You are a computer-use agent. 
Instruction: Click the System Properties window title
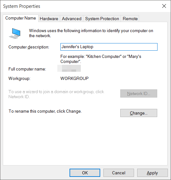point(22,6)
